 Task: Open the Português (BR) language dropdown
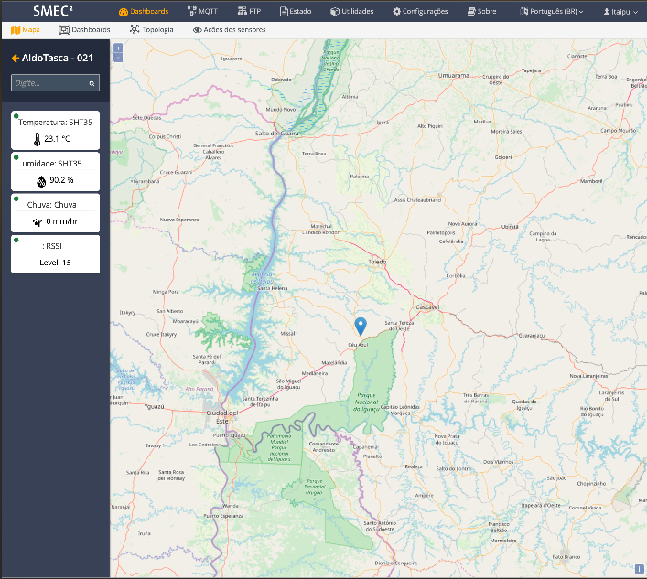pyautogui.click(x=551, y=12)
